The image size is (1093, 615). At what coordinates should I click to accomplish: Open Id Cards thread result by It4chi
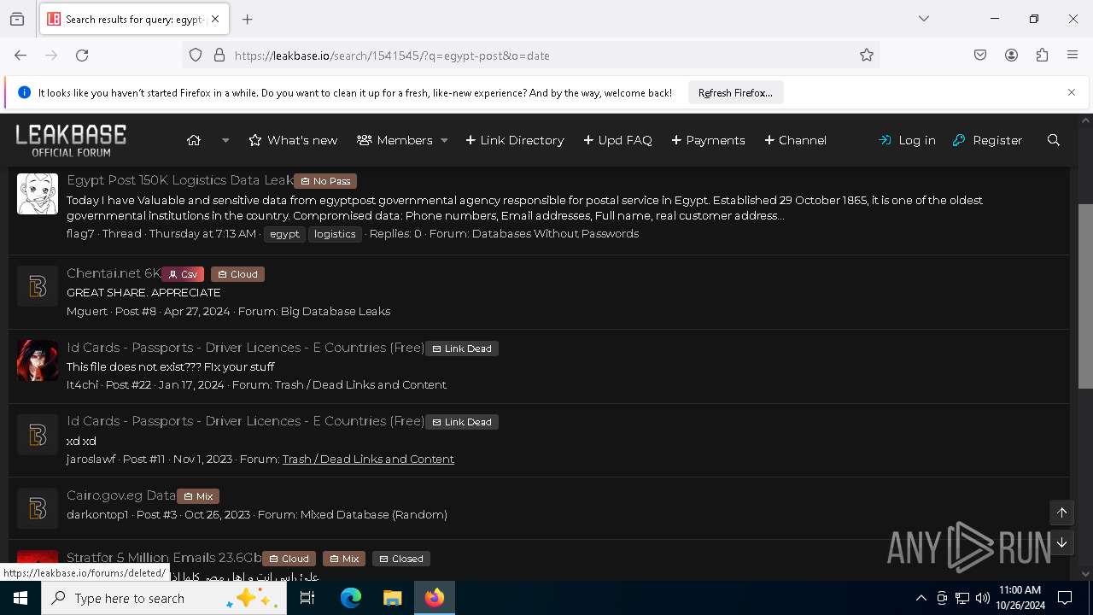pyautogui.click(x=245, y=348)
